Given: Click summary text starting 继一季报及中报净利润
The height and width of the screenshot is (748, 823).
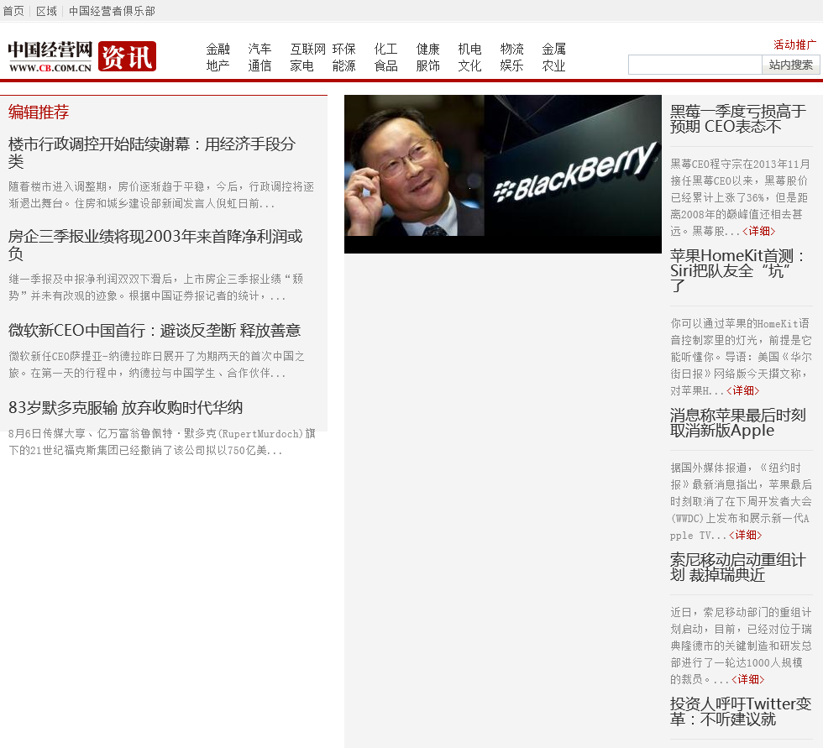Looking at the screenshot, I should (x=156, y=287).
